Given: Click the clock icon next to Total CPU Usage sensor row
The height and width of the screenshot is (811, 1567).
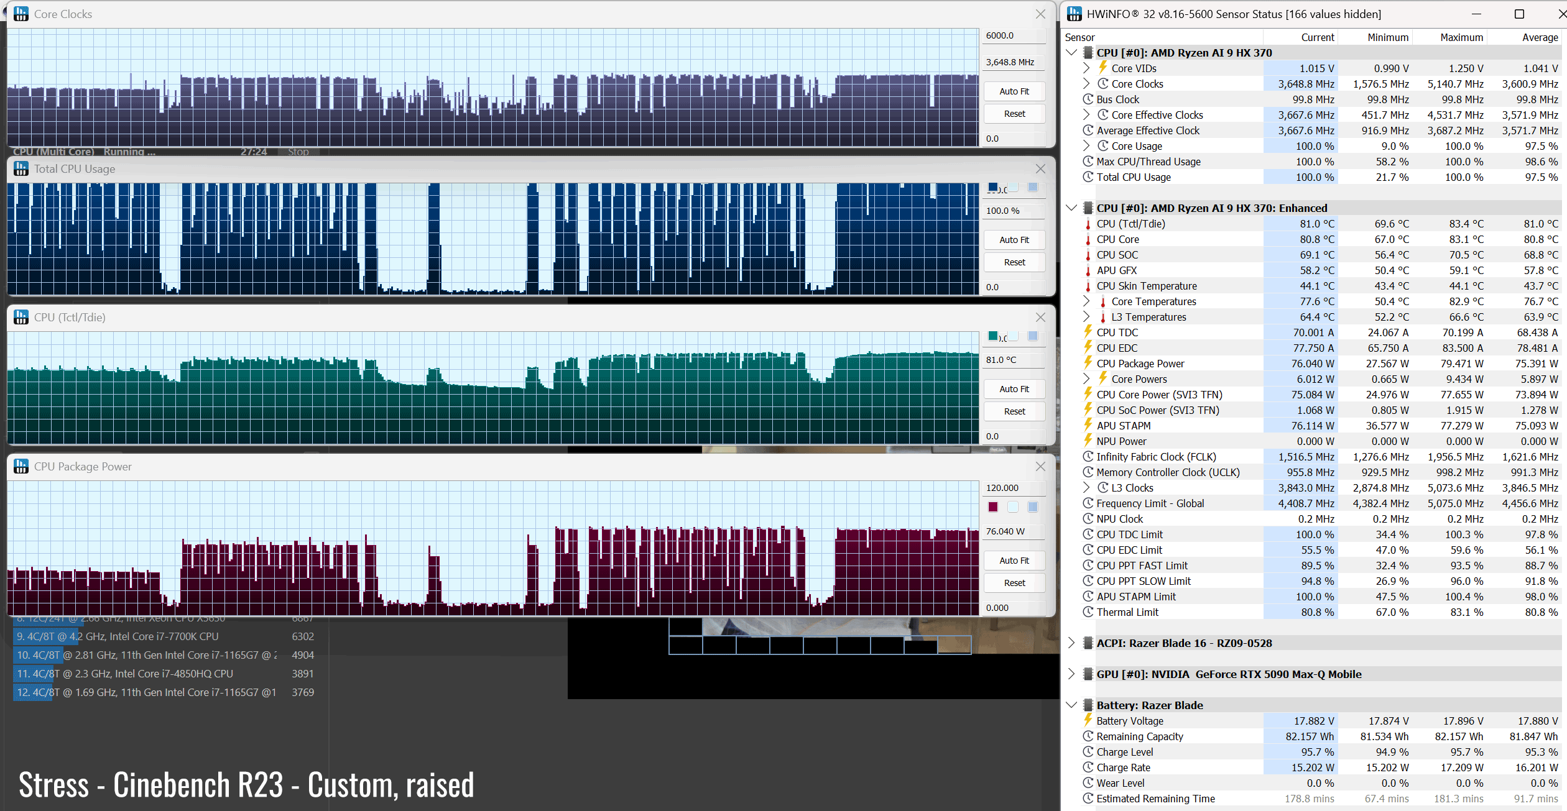Looking at the screenshot, I should (1088, 177).
